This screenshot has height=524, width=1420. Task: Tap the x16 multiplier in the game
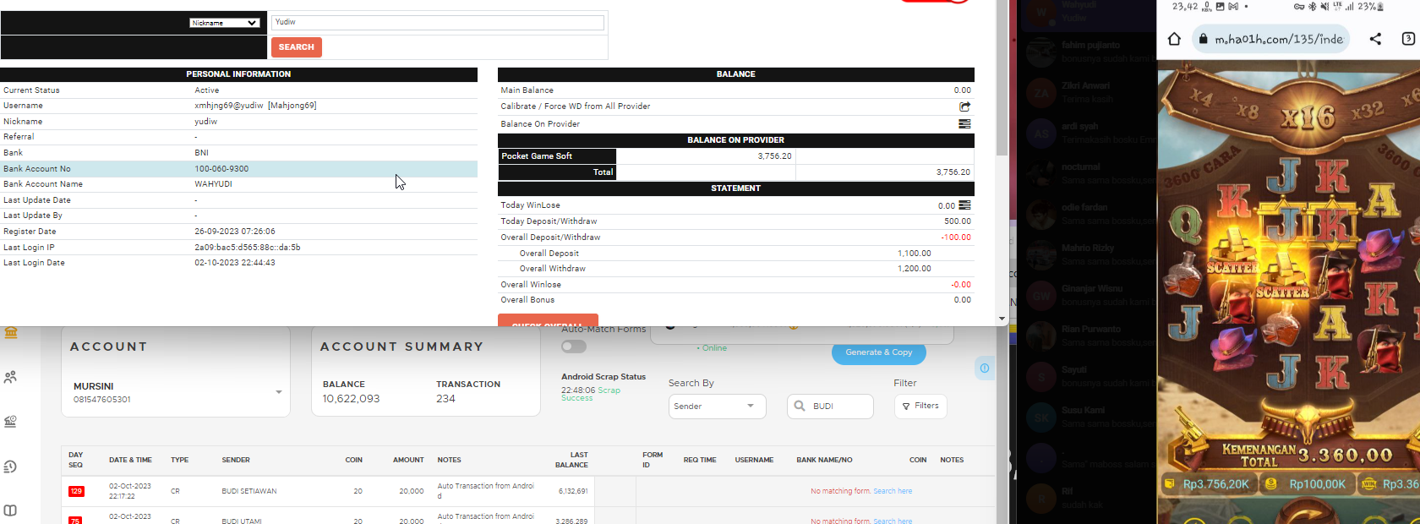(x=1307, y=117)
